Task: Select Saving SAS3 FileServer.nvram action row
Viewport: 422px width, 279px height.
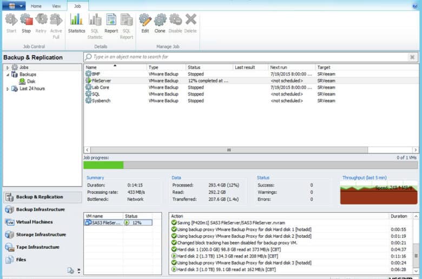Action: pos(291,223)
